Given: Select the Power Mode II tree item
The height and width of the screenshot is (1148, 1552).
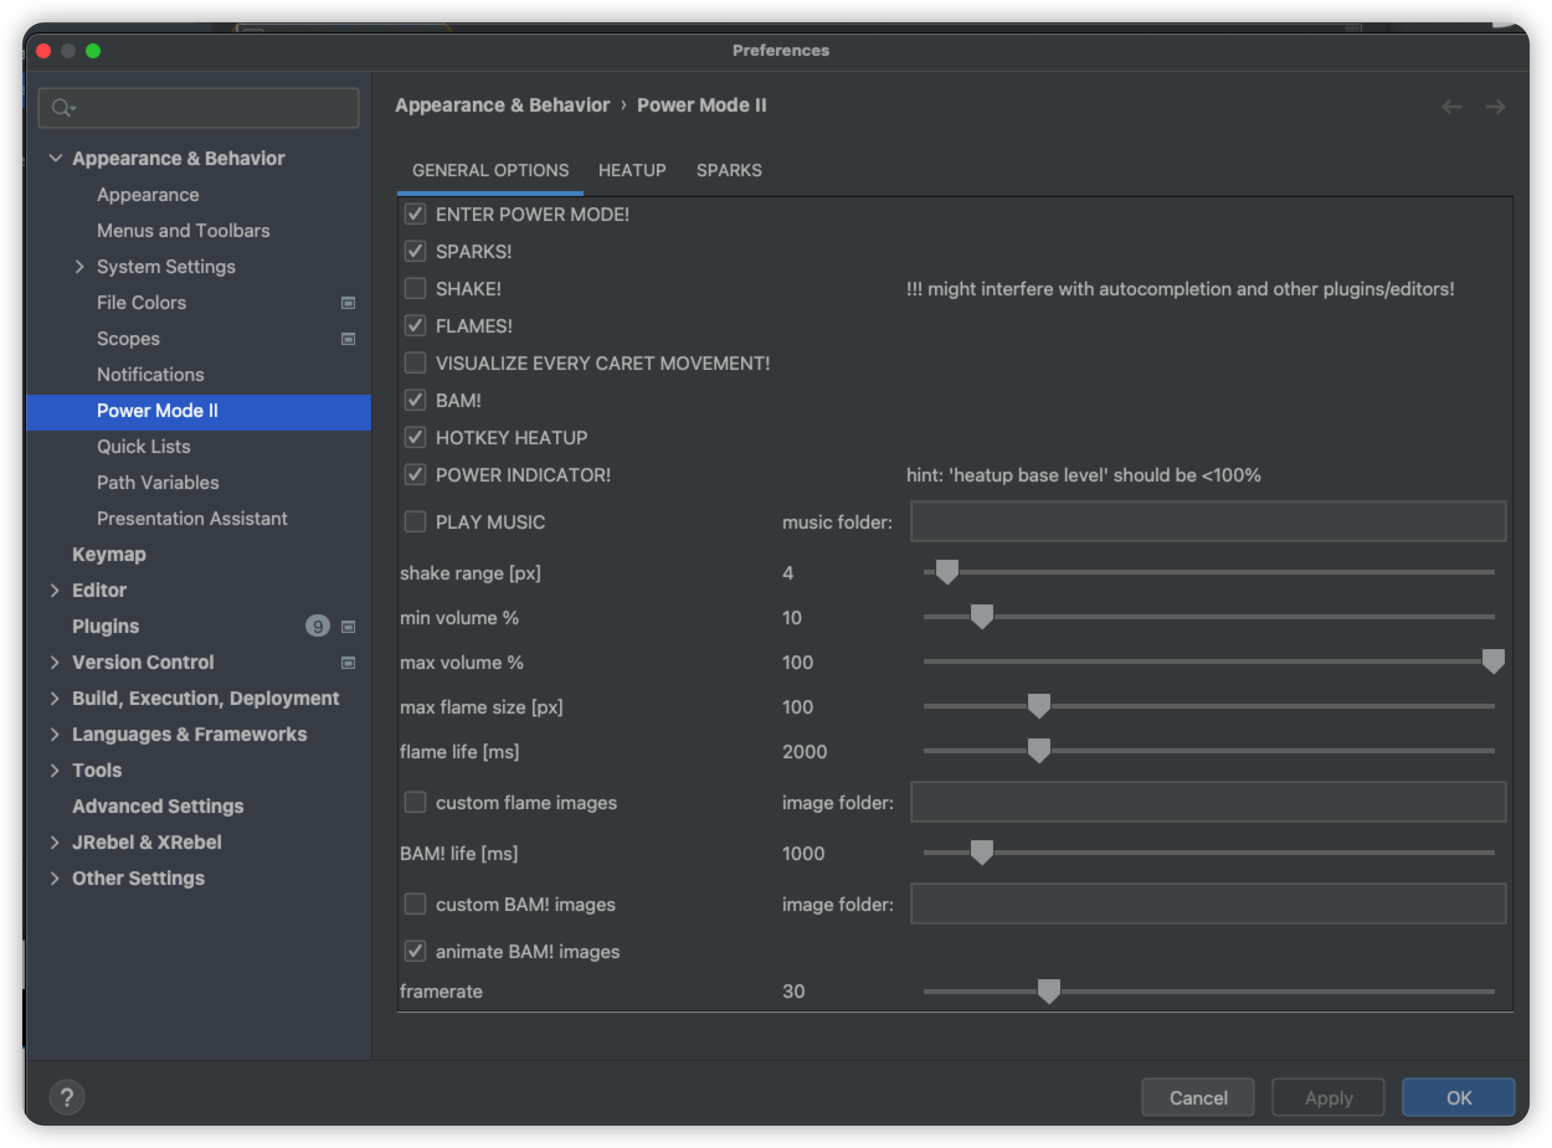Looking at the screenshot, I should pos(199,411).
